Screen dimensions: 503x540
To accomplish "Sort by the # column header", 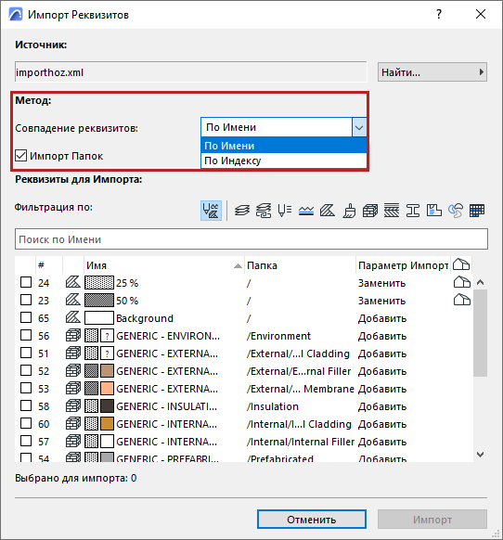I will 42,264.
